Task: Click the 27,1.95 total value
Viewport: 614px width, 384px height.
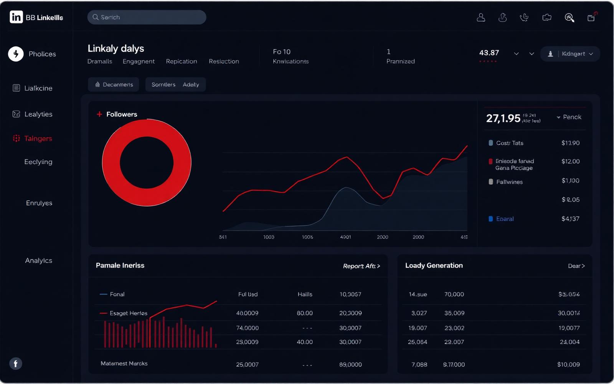Action: tap(503, 118)
